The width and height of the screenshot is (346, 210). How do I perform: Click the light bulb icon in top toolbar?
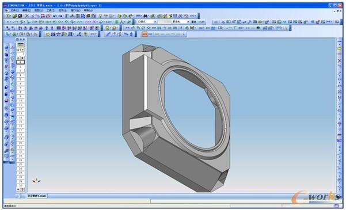point(100,16)
